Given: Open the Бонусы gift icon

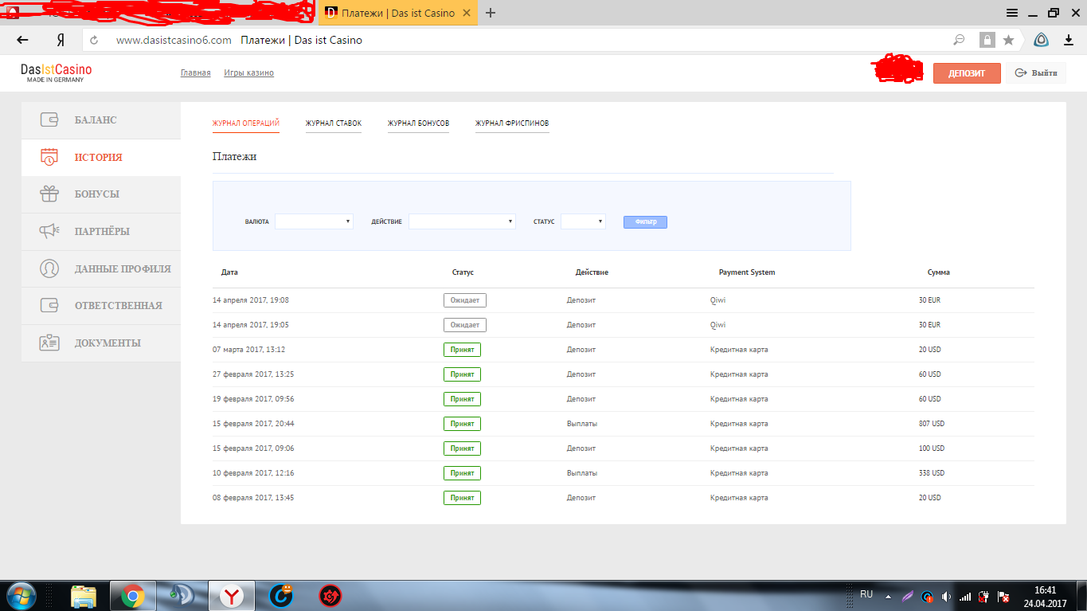Looking at the screenshot, I should 49,194.
